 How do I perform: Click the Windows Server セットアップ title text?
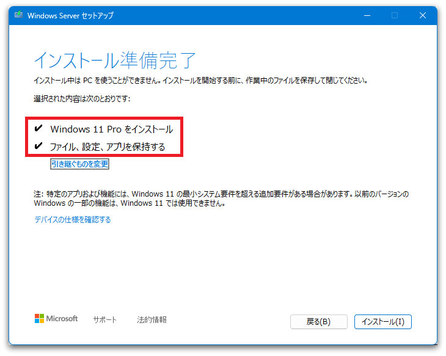tap(70, 15)
